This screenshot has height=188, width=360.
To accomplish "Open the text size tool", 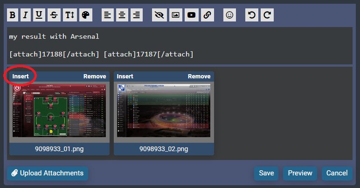I will [70, 15].
